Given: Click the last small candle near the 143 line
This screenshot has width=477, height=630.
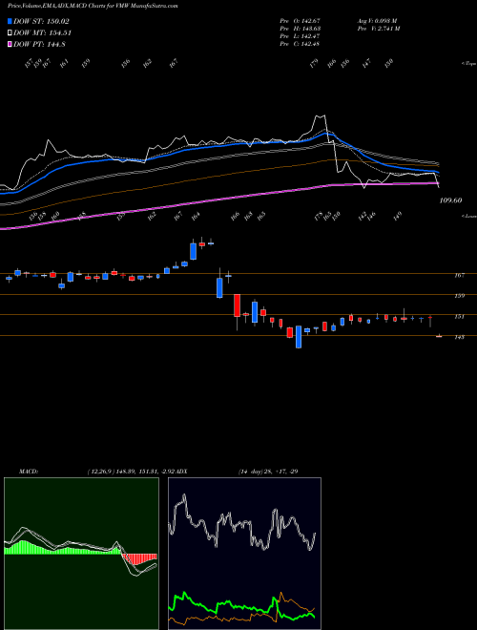Looking at the screenshot, I should click(439, 336).
